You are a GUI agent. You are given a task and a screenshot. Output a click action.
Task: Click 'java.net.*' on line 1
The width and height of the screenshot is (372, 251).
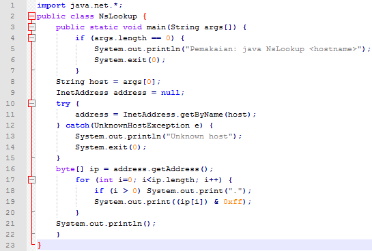coord(94,5)
